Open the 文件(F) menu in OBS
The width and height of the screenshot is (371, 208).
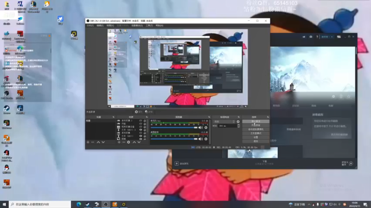coord(90,25)
